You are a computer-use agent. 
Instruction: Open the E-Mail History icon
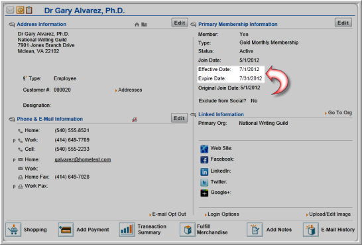pos(311,230)
